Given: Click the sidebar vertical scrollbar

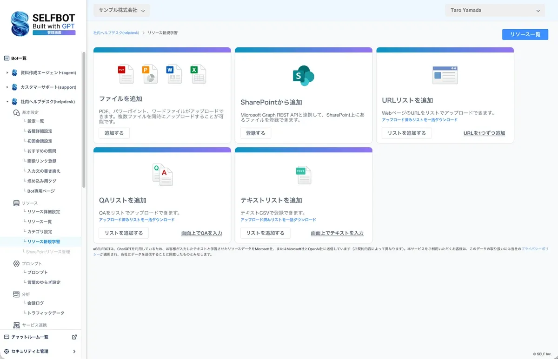Looking at the screenshot, I should 84,120.
